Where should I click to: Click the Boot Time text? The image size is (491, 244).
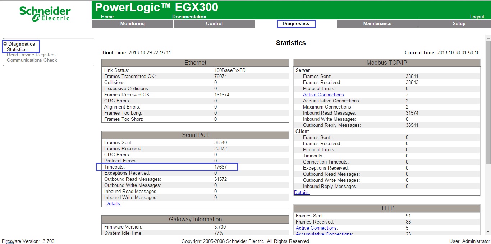click(x=137, y=53)
